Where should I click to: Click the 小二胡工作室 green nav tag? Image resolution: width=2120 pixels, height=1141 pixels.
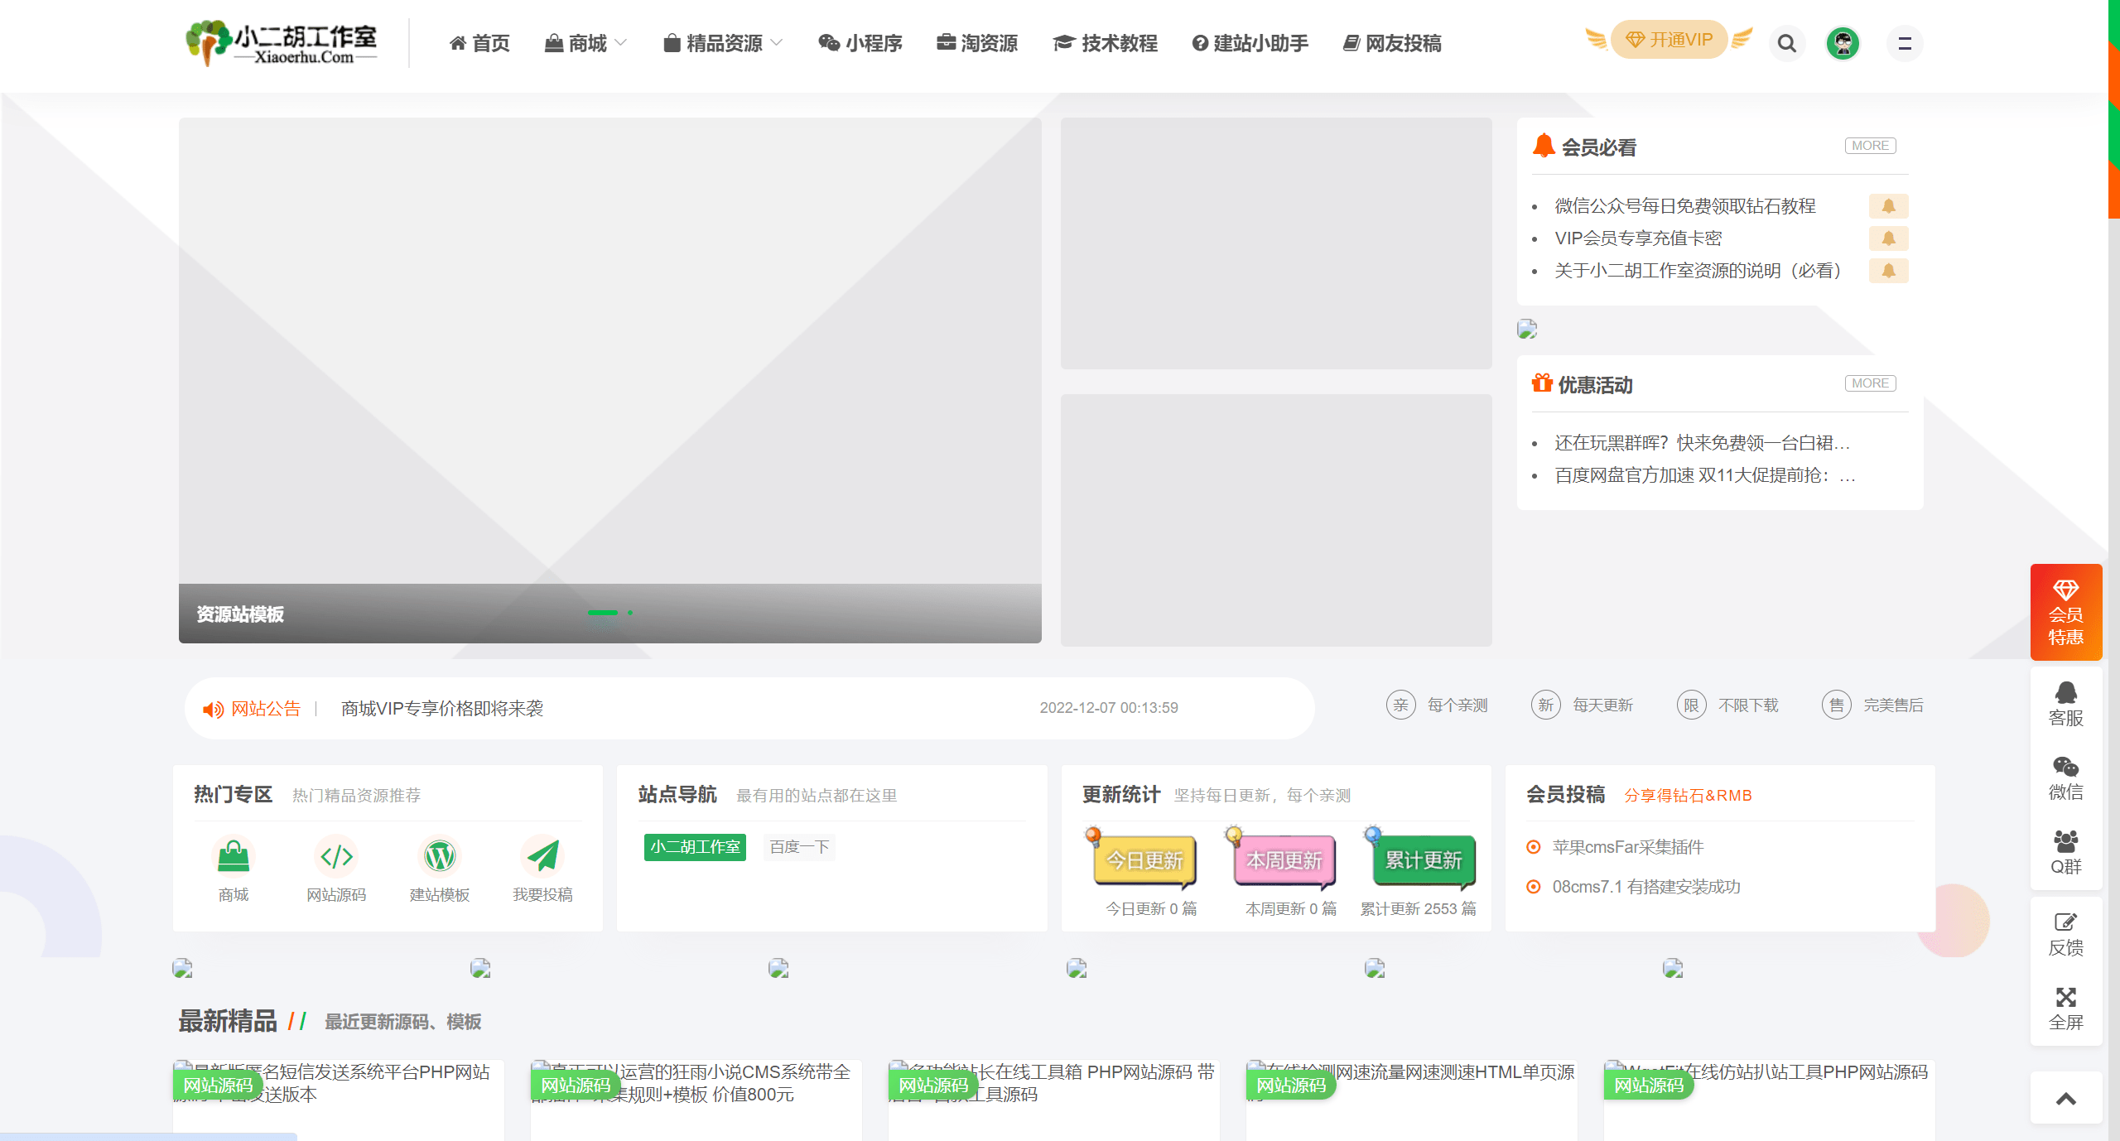tap(695, 847)
